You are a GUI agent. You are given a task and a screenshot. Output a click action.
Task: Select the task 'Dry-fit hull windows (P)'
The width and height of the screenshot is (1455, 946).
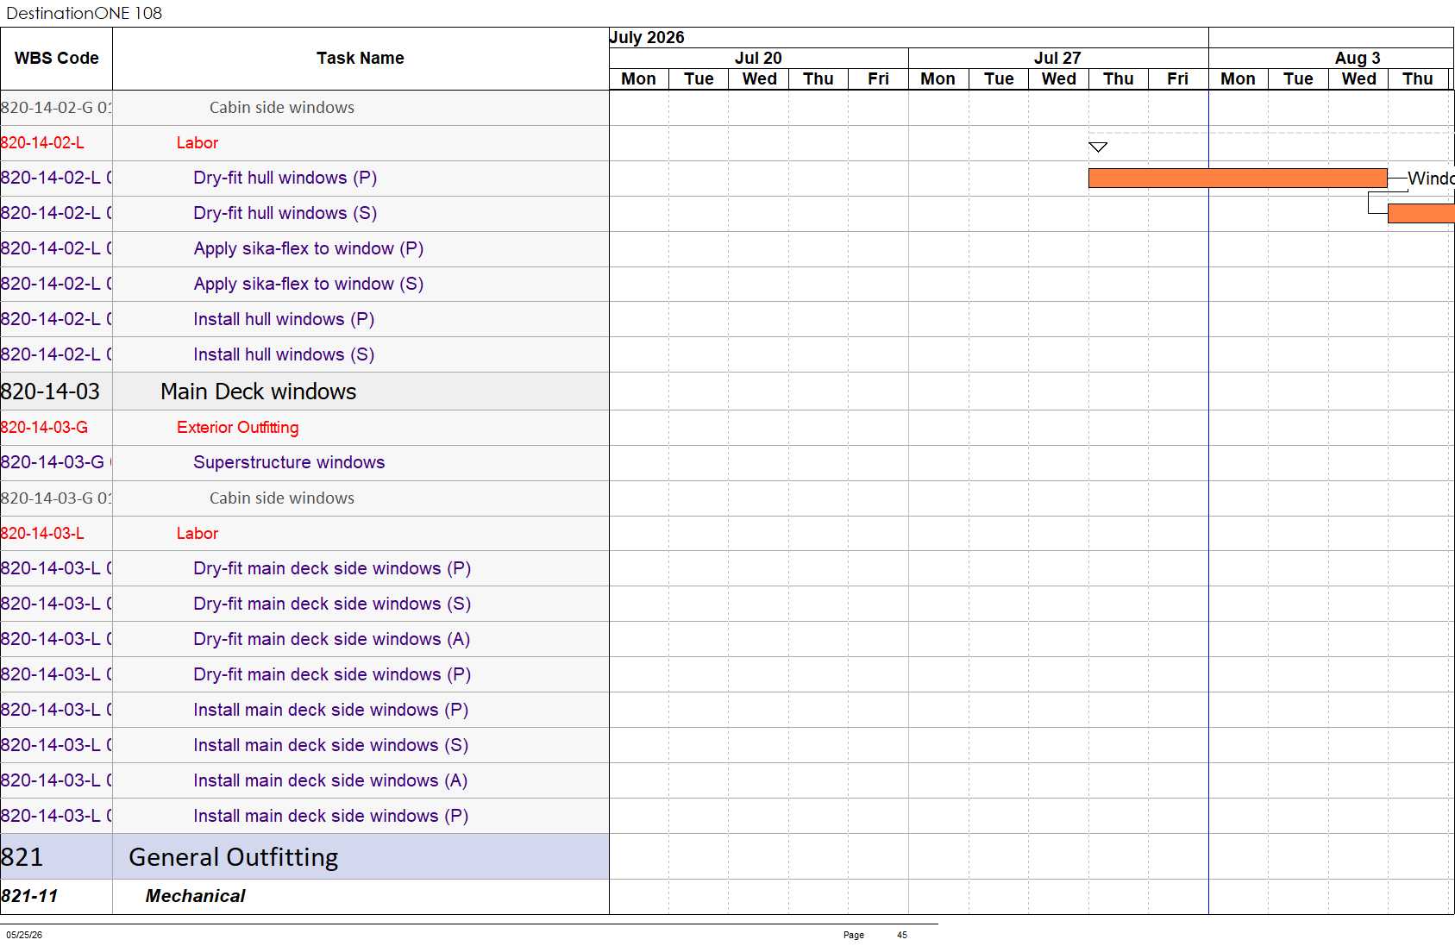[x=285, y=179]
